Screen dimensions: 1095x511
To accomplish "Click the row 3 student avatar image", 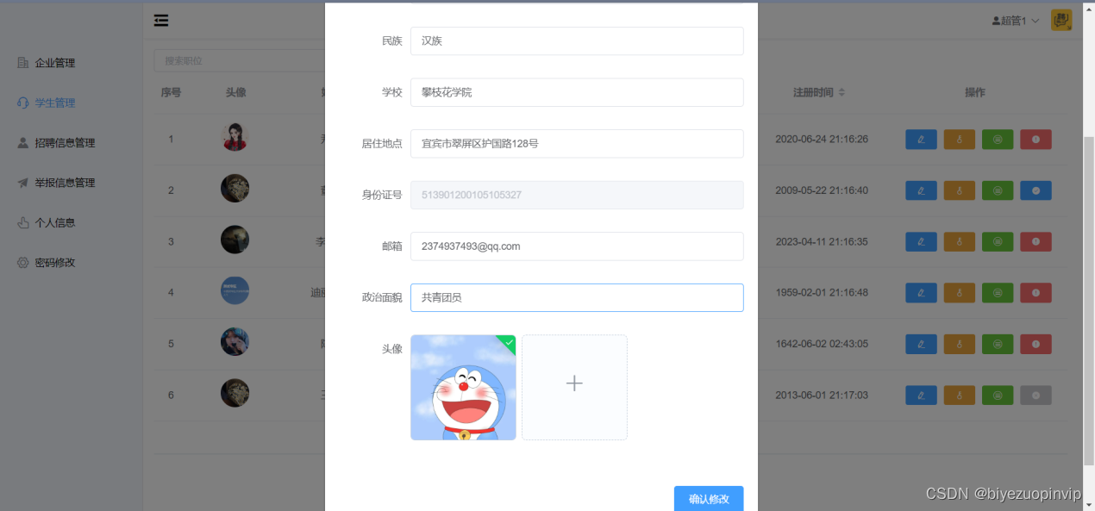I will click(235, 240).
